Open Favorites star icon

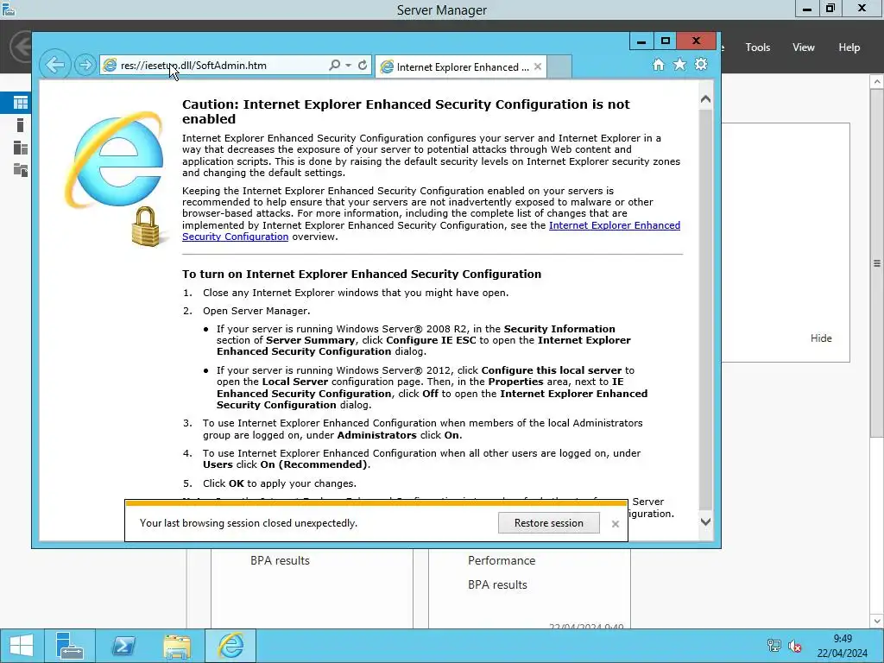(680, 64)
